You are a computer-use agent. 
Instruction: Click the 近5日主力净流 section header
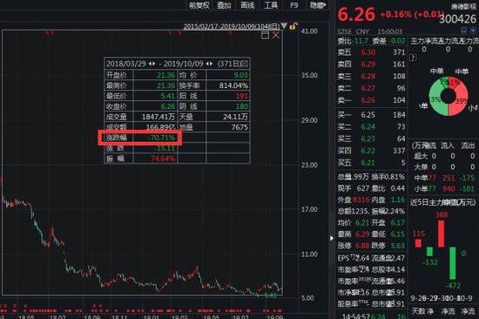tap(442, 202)
